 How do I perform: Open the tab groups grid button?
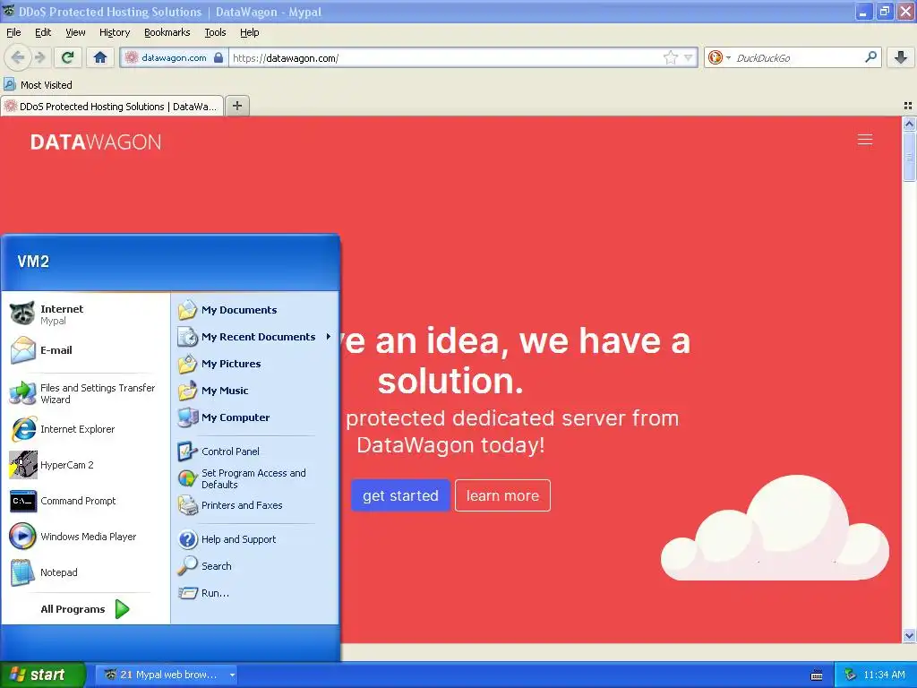(908, 106)
